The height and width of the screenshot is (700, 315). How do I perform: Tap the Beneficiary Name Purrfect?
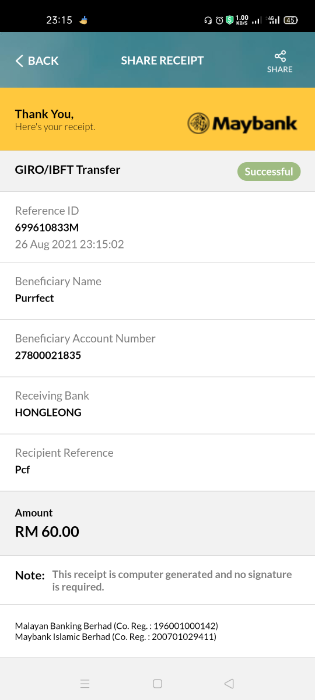34,298
